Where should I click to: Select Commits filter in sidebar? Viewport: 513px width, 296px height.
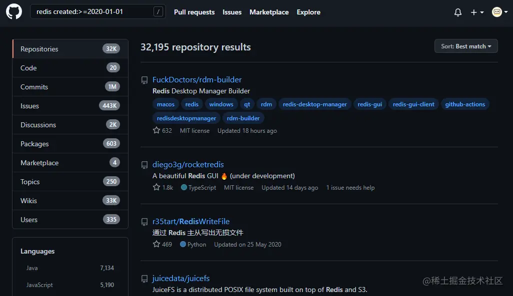pos(70,86)
